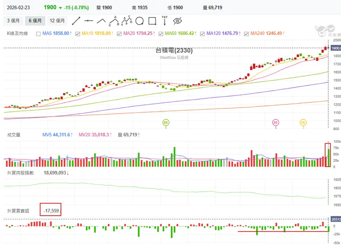Click the 2026-02-23 date text
341x246 pixels.
coord(18,8)
